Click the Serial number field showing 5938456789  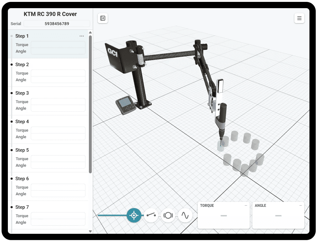57,24
